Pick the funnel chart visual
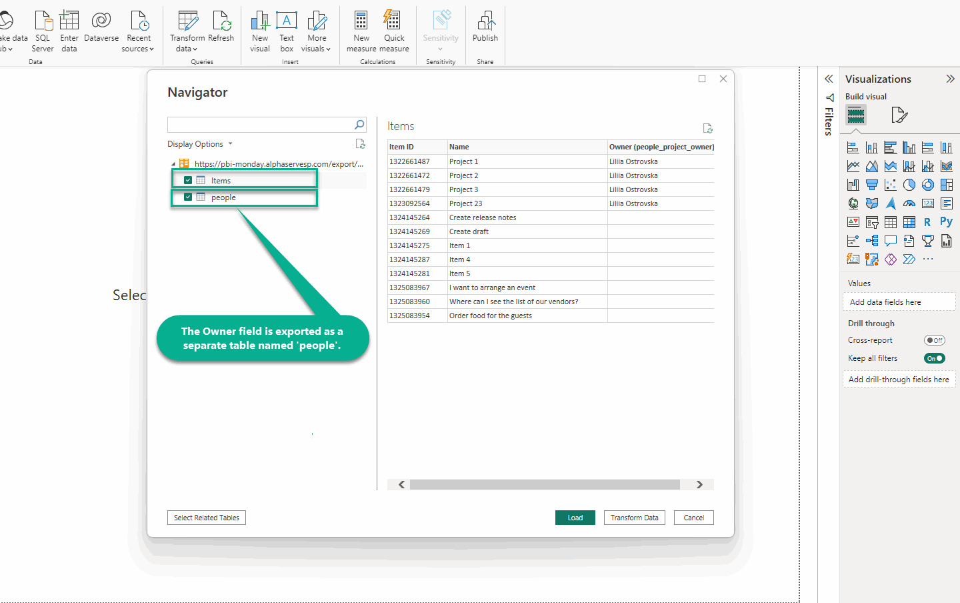Image resolution: width=960 pixels, height=603 pixels. pos(871,185)
